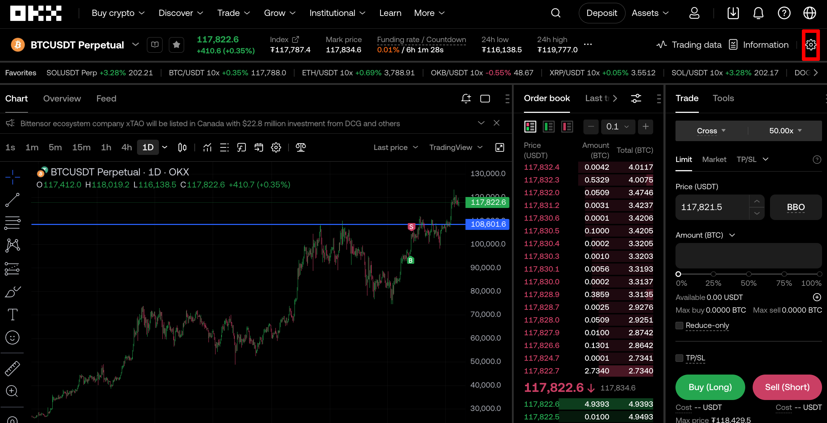This screenshot has width=827, height=423.
Task: Open the trading settings gear icon
Action: [811, 45]
